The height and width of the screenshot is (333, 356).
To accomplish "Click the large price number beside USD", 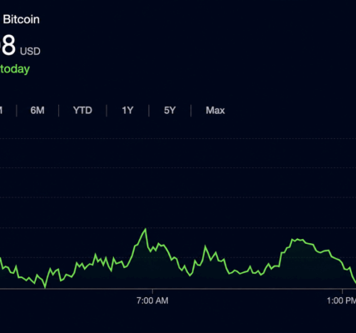I will (x=7, y=45).
